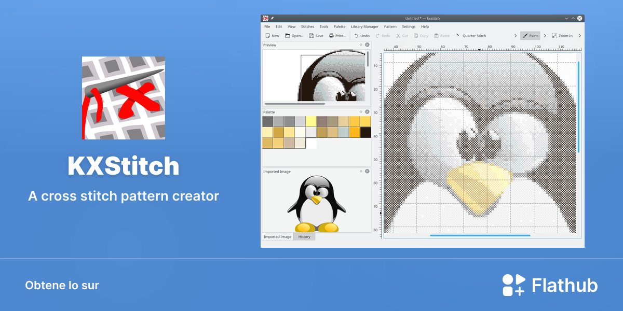Open the Pattern menu
Viewport: 623px width, 311px height.
pyautogui.click(x=390, y=26)
